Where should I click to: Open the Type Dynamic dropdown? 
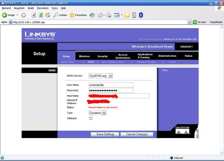coord(97,113)
